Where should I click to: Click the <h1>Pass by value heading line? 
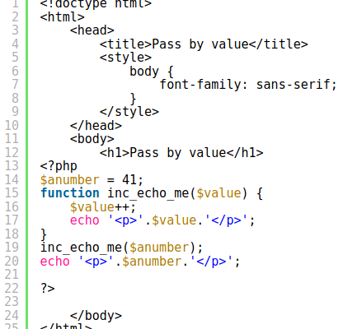pos(181,153)
